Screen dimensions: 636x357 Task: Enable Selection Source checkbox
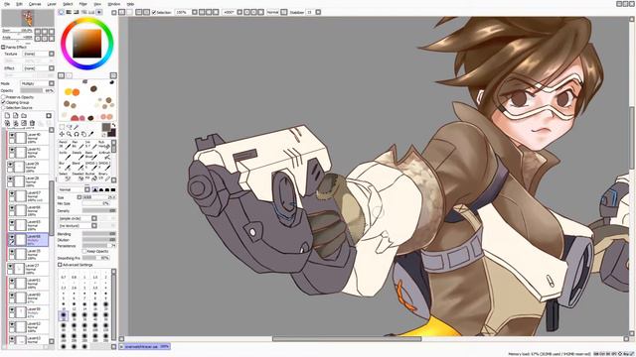pyautogui.click(x=3, y=108)
